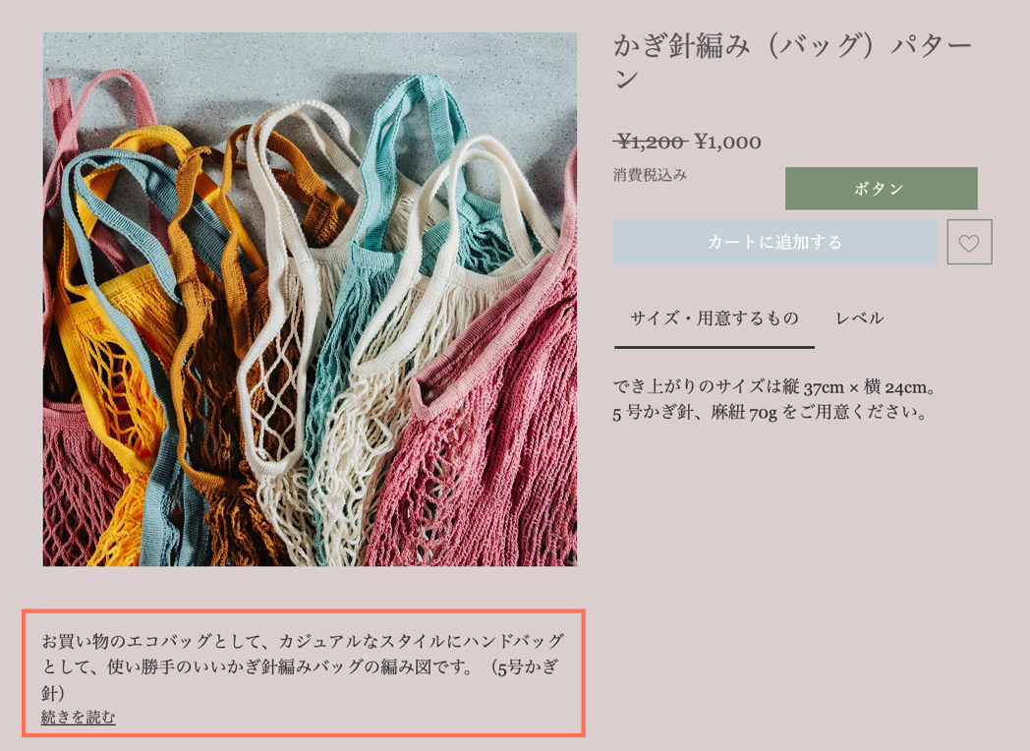Click the お買い物のエコバッグとして description paragraph
Screen dimensions: 1030x751
click(303, 666)
